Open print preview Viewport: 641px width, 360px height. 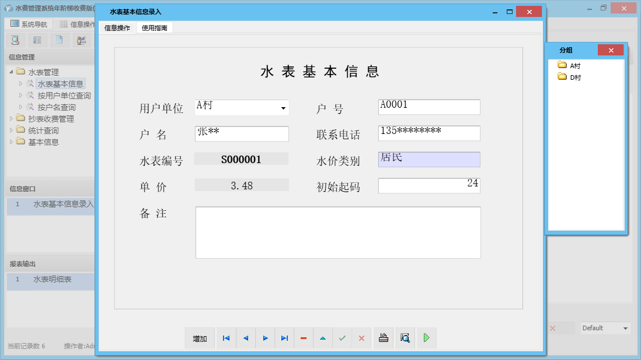pyautogui.click(x=405, y=338)
